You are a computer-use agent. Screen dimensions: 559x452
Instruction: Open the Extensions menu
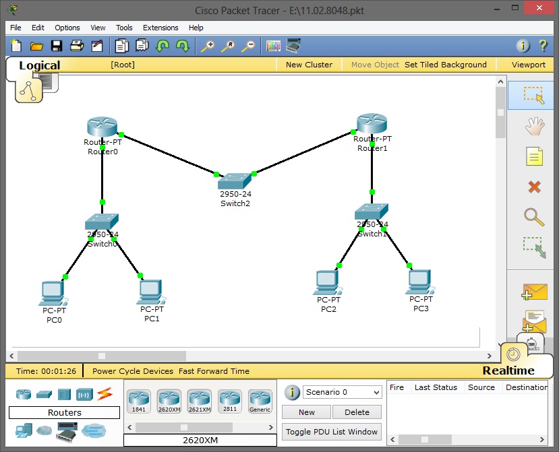tap(160, 28)
